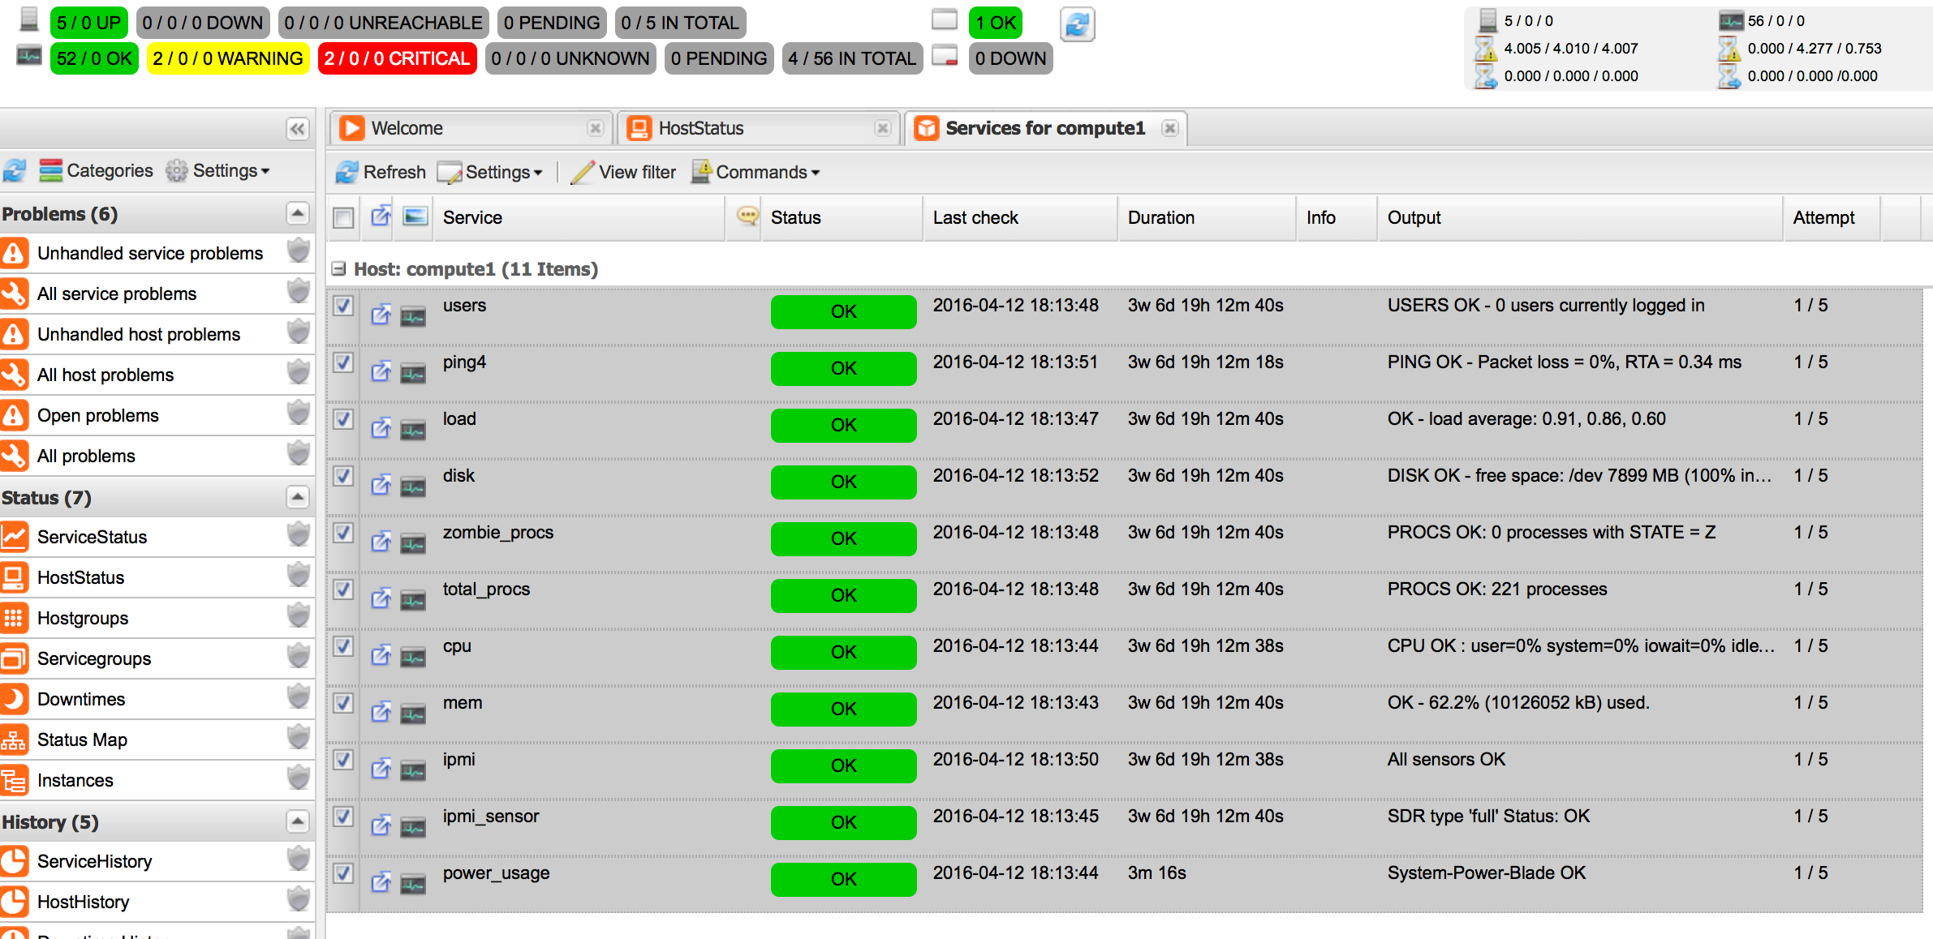Collapse the Host: compute1 group
This screenshot has height=939, width=1933.
(339, 268)
